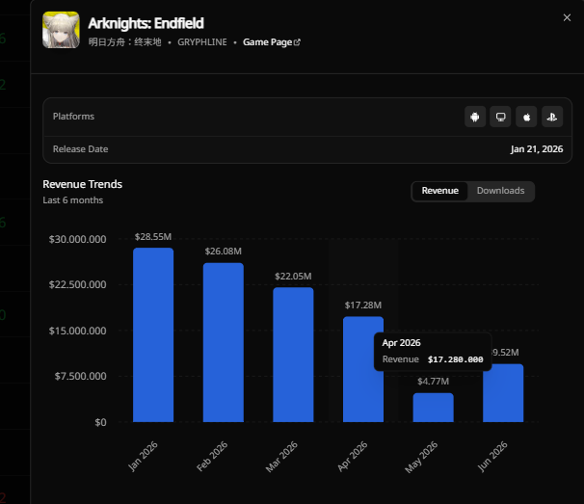Click the Jan 2026 revenue bar
Image resolution: width=584 pixels, height=504 pixels.
pyautogui.click(x=153, y=335)
